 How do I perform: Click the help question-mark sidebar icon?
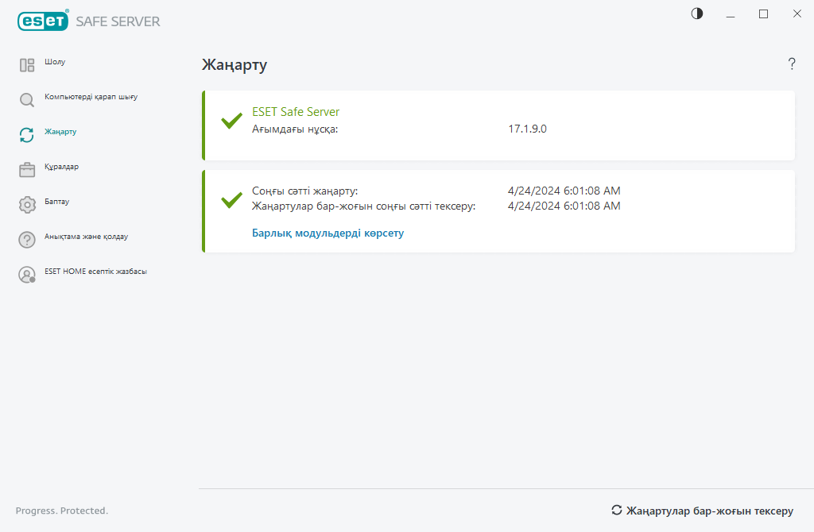(x=27, y=240)
